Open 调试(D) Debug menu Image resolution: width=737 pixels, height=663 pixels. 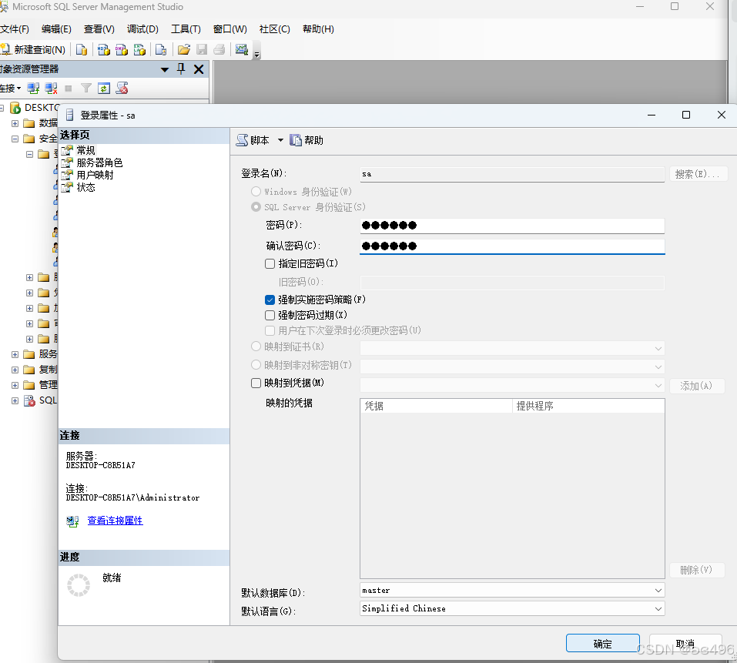pyautogui.click(x=142, y=29)
